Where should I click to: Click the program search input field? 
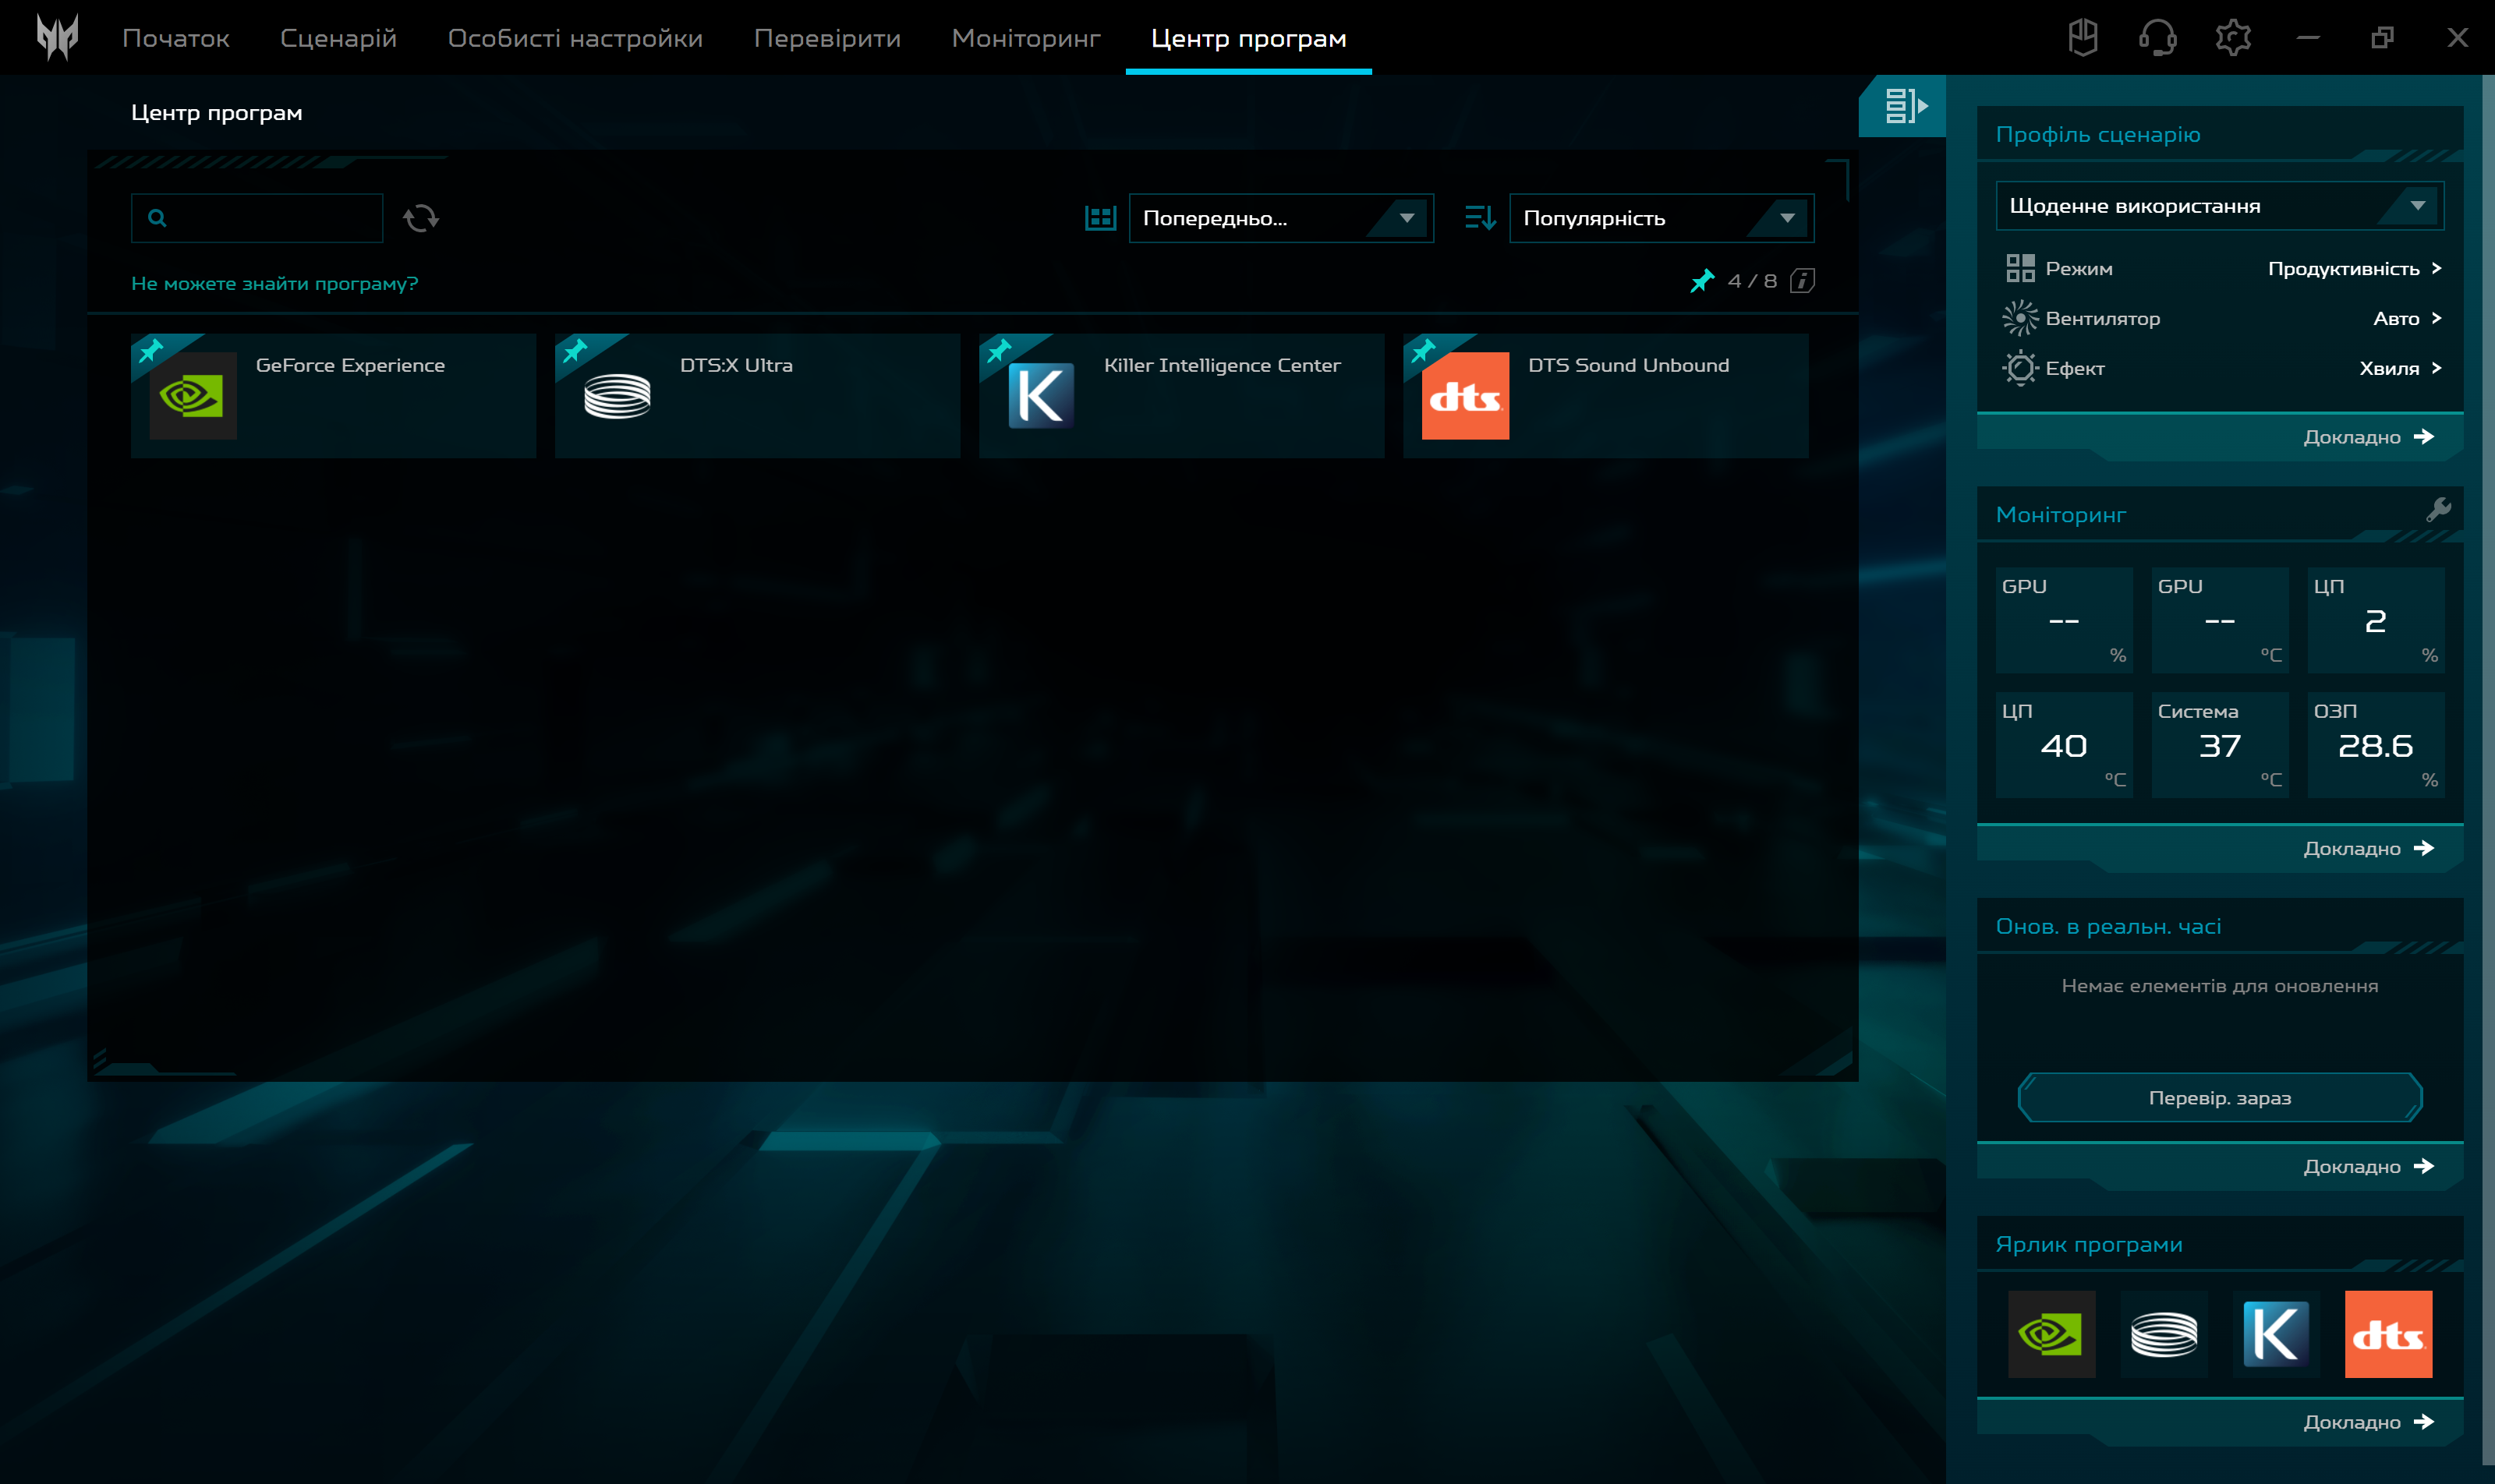pos(270,218)
